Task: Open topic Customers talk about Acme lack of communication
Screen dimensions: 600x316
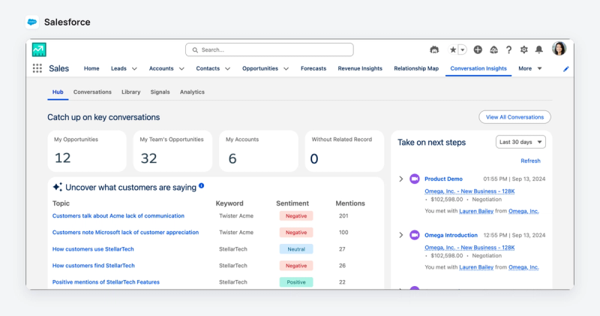Action: (118, 216)
